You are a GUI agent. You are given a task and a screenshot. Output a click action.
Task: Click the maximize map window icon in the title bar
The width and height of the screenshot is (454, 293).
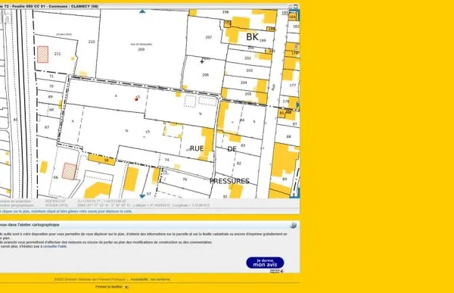[x=296, y=6]
